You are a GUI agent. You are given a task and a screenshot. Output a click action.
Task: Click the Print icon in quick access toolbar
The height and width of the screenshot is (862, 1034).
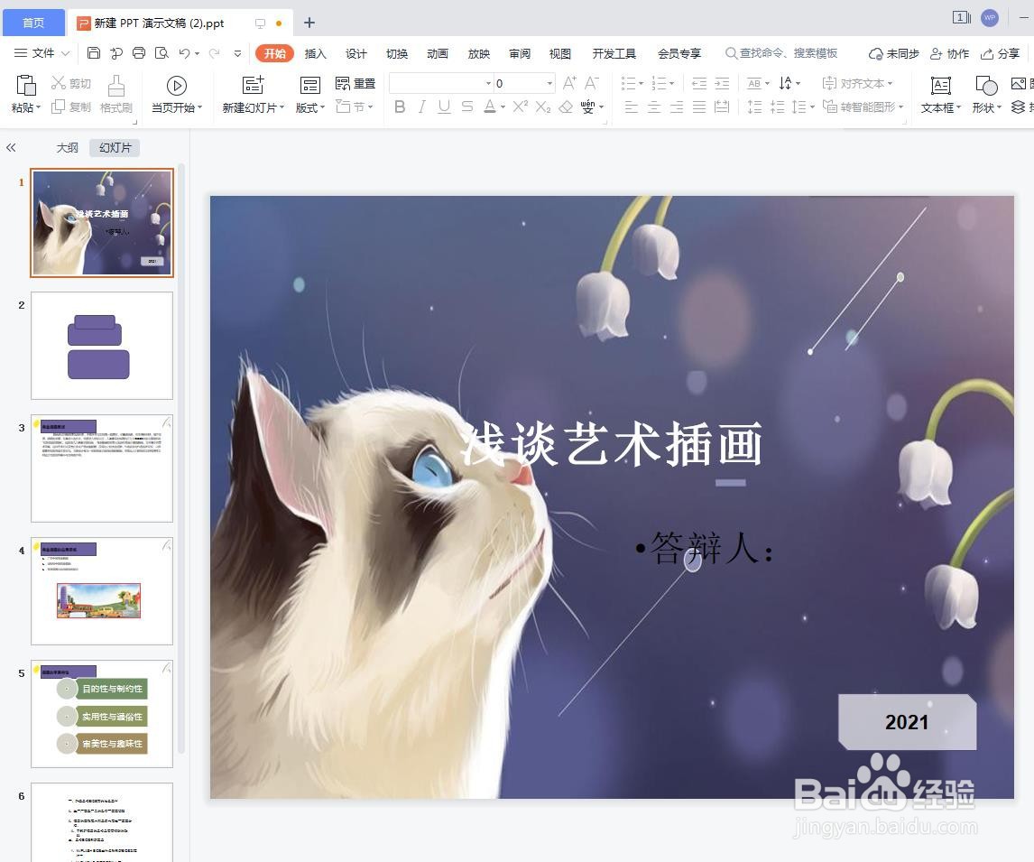[138, 53]
